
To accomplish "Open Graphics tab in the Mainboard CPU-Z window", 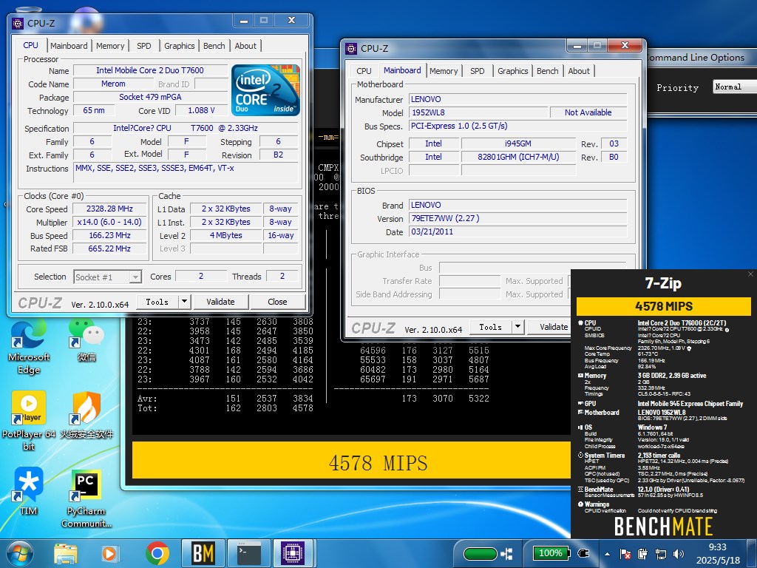I will tap(512, 71).
